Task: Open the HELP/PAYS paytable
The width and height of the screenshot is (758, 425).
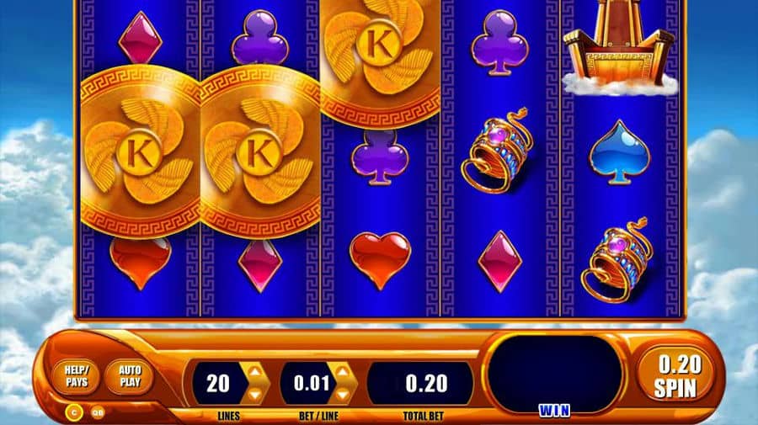Action: pos(77,377)
